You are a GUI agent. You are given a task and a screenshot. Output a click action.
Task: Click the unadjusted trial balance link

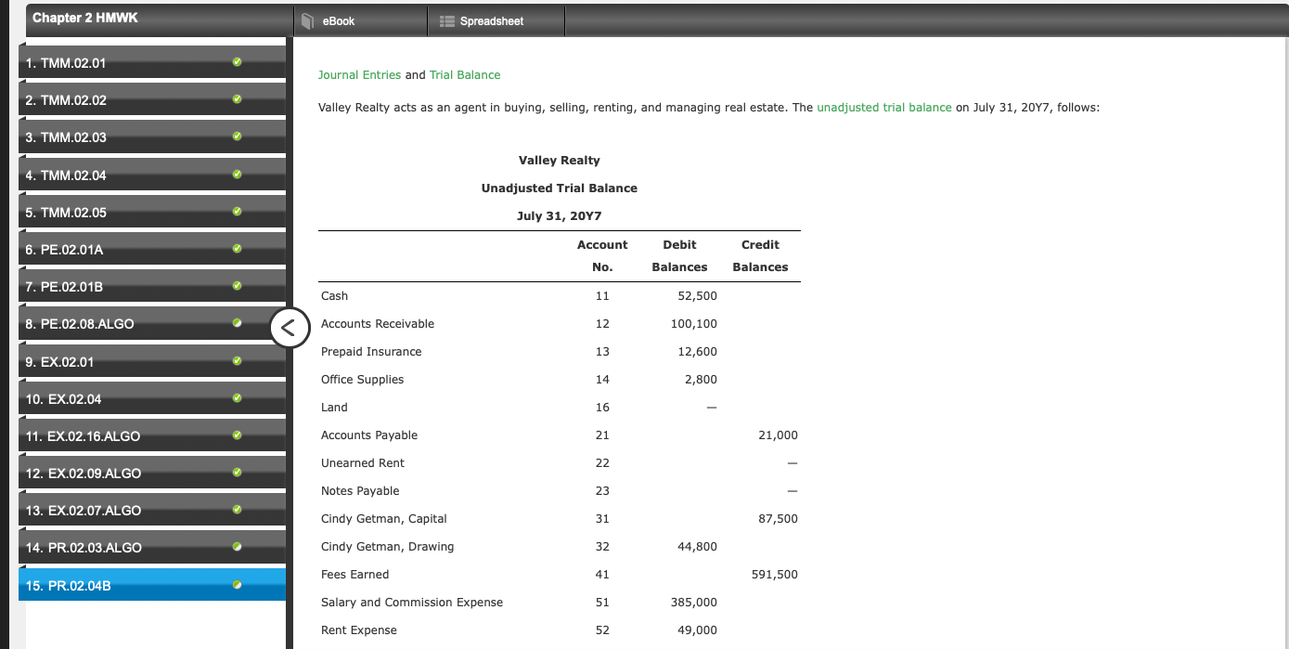(x=883, y=107)
